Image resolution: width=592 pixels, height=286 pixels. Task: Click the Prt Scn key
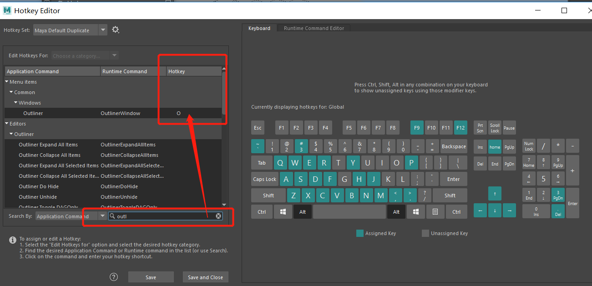point(480,128)
